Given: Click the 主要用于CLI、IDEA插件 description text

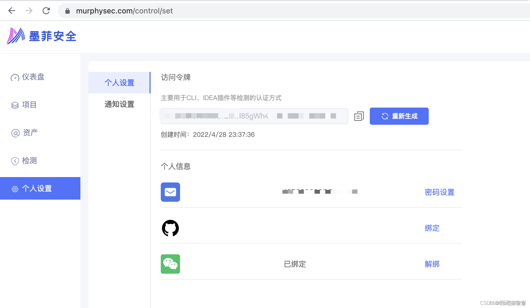Looking at the screenshot, I should pyautogui.click(x=221, y=98).
